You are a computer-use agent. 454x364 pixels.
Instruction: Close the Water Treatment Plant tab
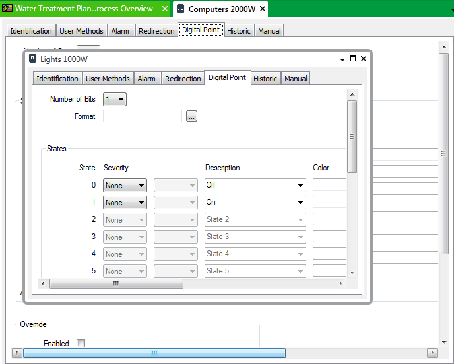point(165,9)
